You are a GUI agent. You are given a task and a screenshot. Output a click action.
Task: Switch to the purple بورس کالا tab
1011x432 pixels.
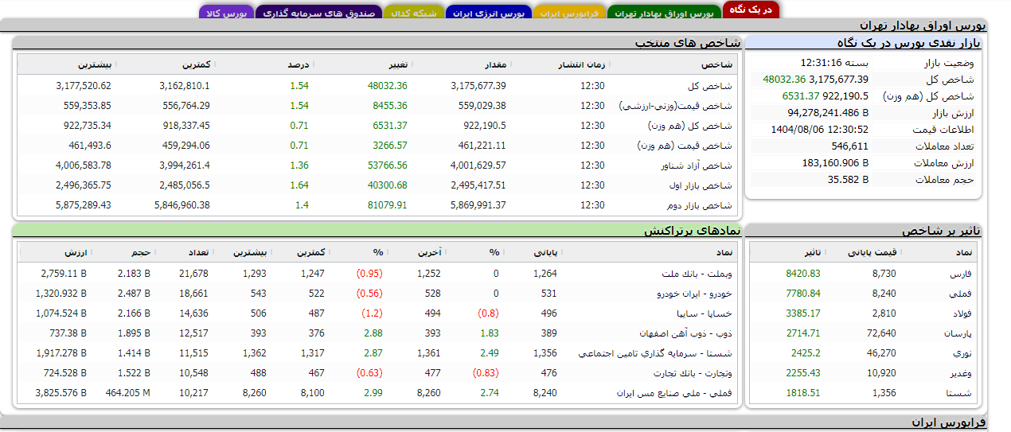(225, 14)
